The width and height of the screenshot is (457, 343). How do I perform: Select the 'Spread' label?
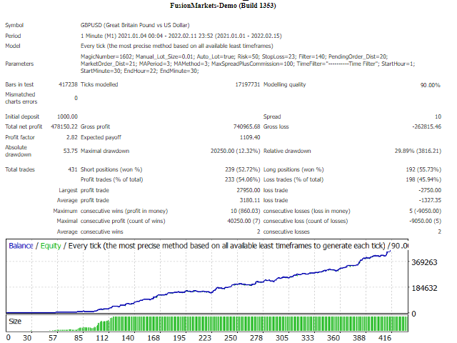click(272, 116)
